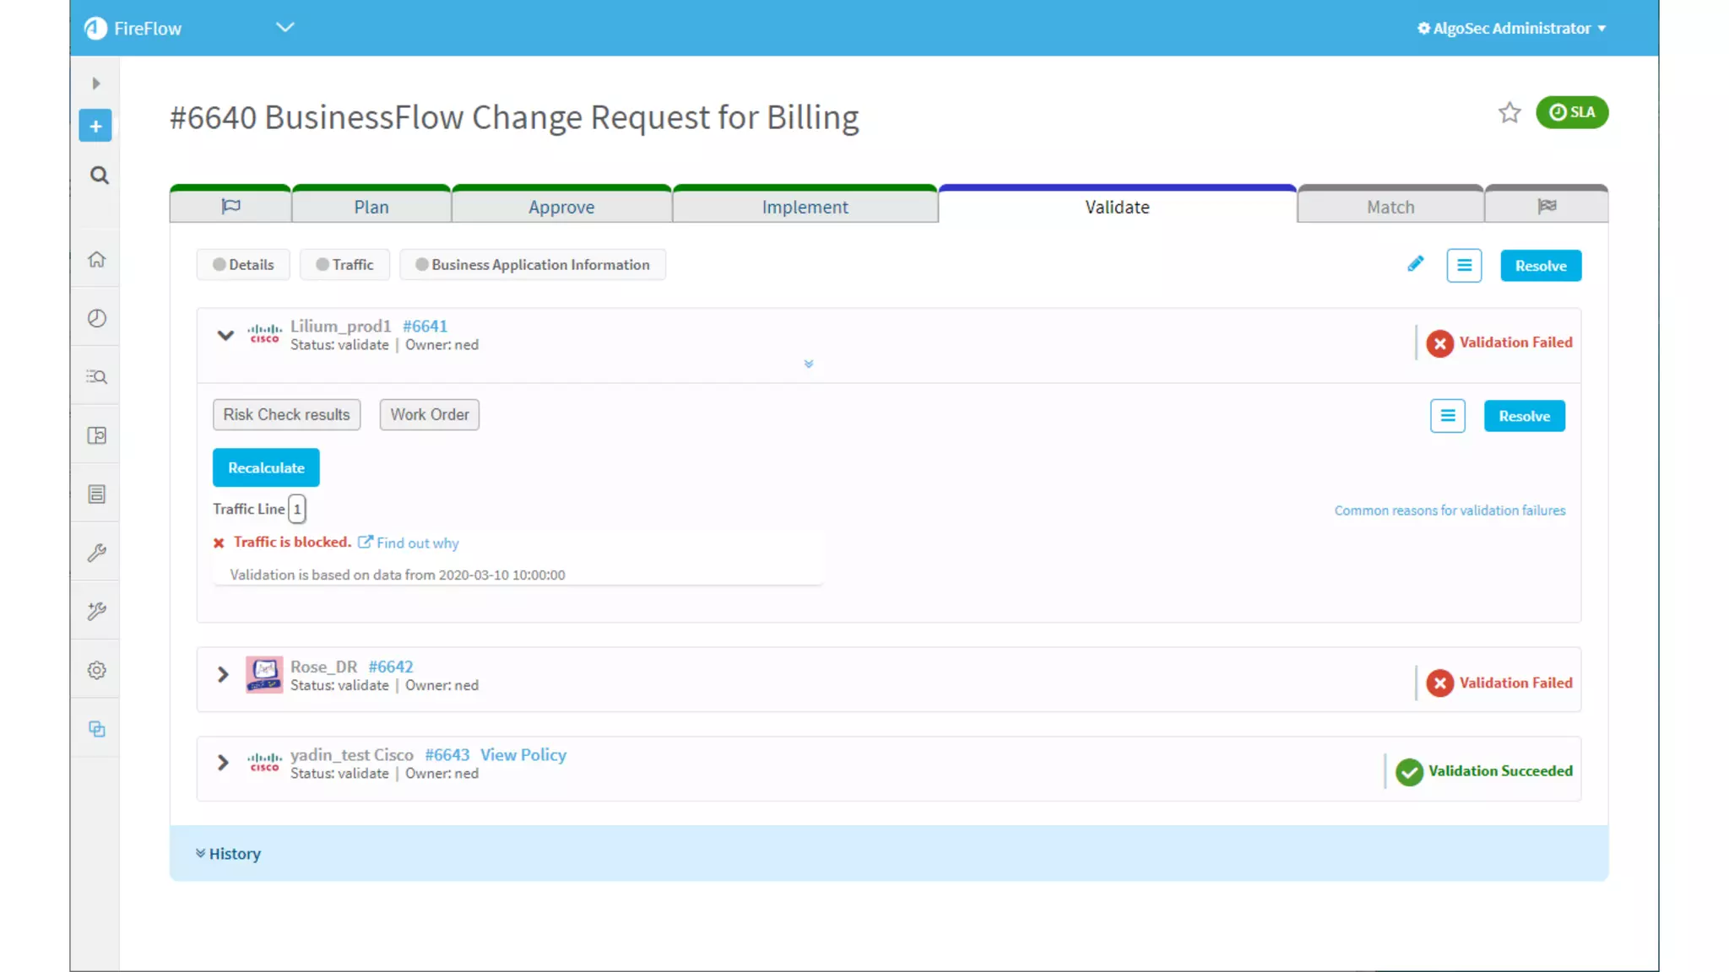
Task: Expand the Rose_DR sub-request
Action: pos(223,675)
